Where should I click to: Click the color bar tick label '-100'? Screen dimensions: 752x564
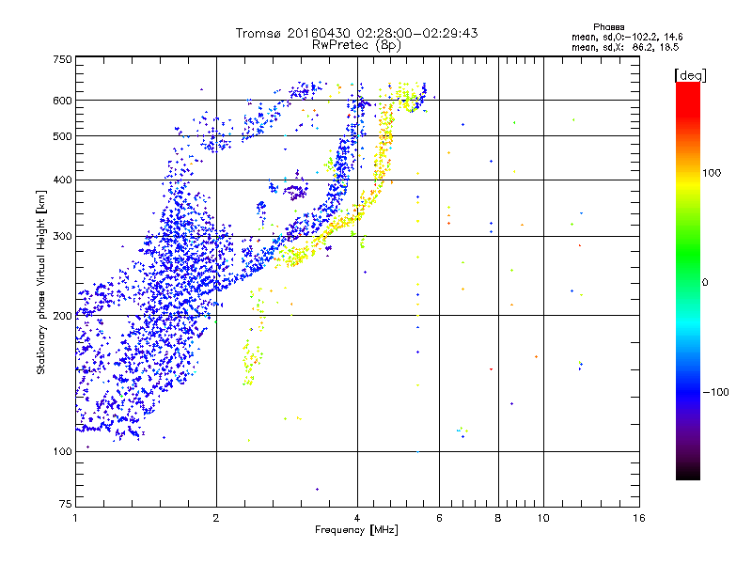(x=715, y=392)
